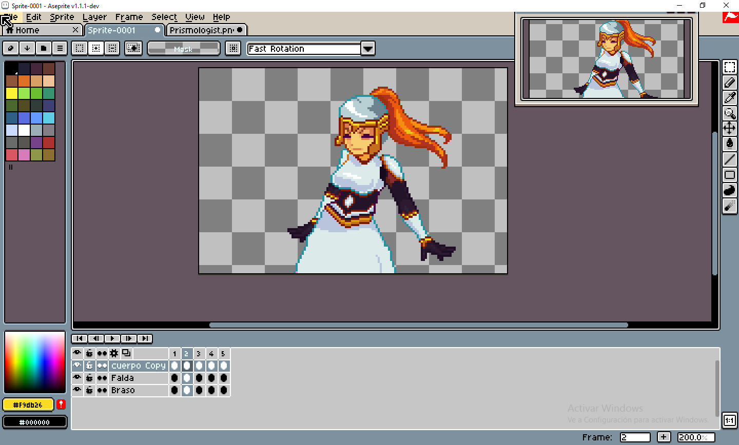739x445 pixels.
Task: Go to the first frame
Action: [x=80, y=338]
